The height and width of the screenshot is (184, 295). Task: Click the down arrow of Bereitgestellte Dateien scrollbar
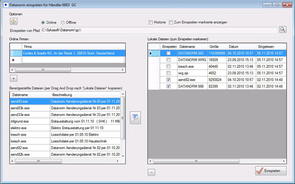[123, 156]
